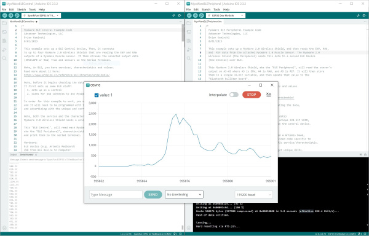
Task: Click the Serial Monitor message input field
Action: tap(46, 159)
